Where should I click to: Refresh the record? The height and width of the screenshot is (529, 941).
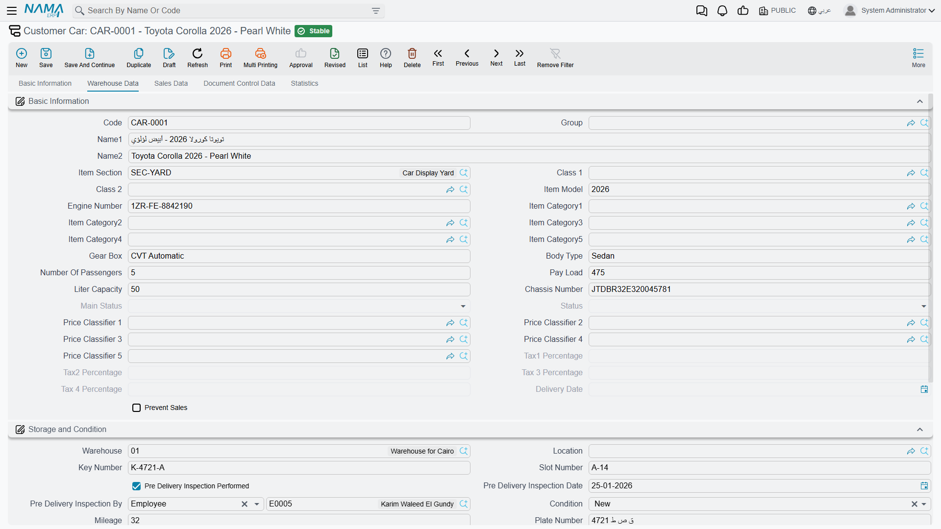pos(198,57)
